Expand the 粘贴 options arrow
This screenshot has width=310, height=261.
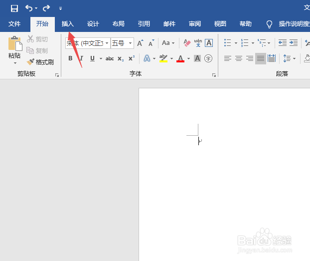[15, 63]
